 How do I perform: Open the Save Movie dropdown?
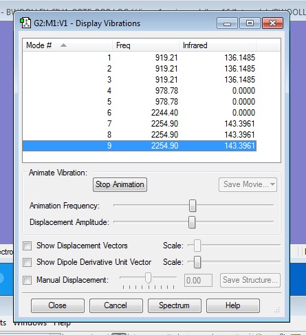(248, 184)
